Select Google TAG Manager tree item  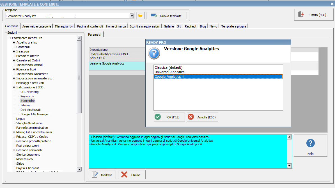coord(35,114)
